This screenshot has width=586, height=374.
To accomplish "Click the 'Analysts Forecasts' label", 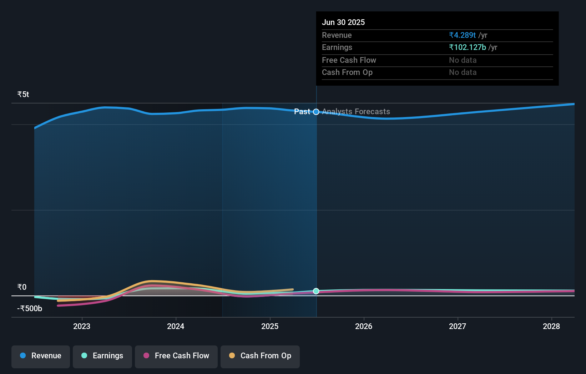I will click(356, 111).
